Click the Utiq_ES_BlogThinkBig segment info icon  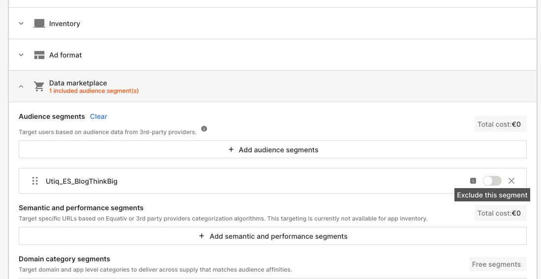[473, 181]
